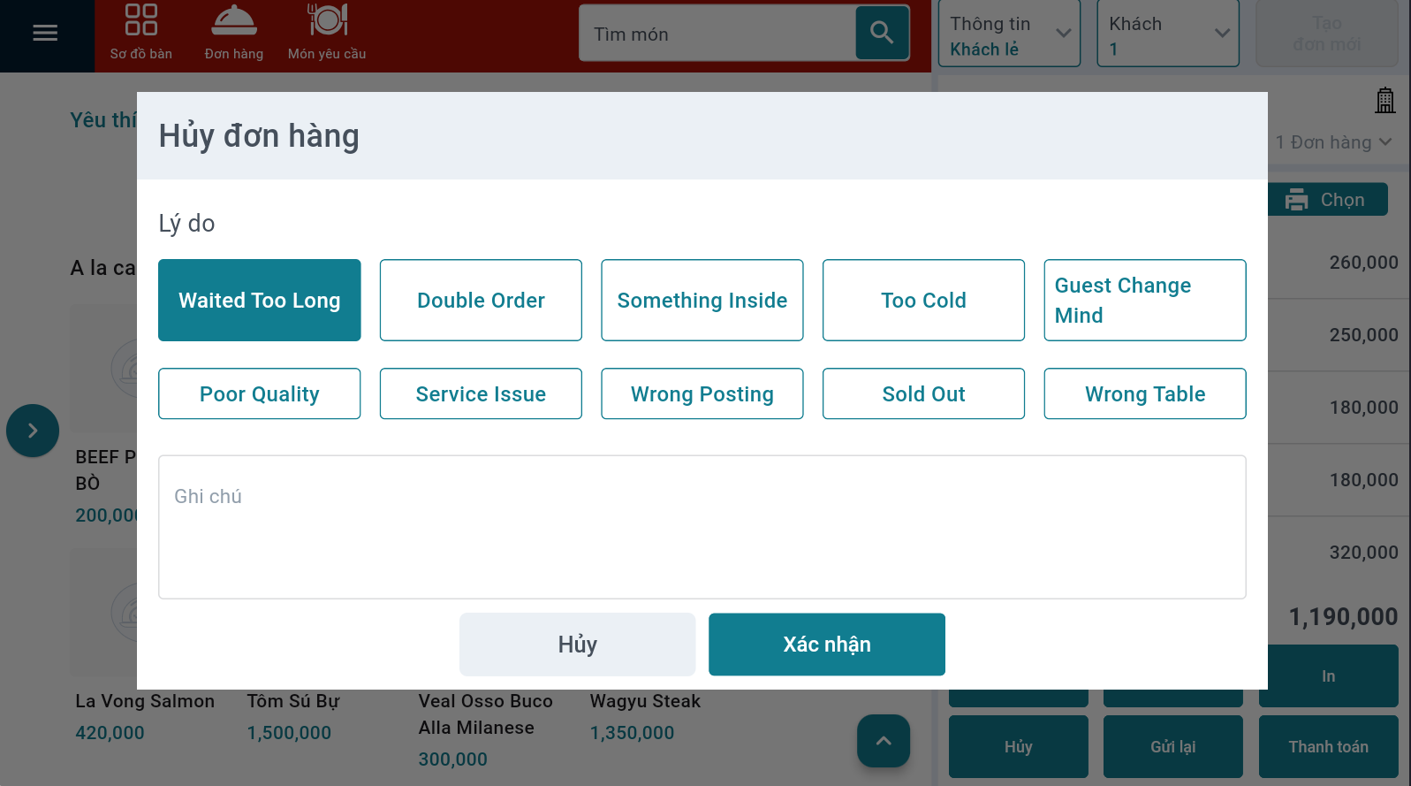The image size is (1411, 786).
Task: Select the Wrong Table reason
Action: click(1144, 394)
